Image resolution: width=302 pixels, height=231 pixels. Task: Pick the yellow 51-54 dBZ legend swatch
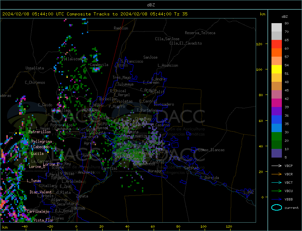[x=276, y=69]
